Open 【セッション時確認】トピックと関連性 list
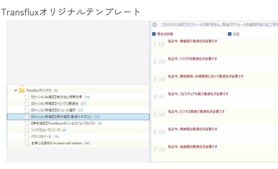The width and height of the screenshot is (278, 169). 55,104
